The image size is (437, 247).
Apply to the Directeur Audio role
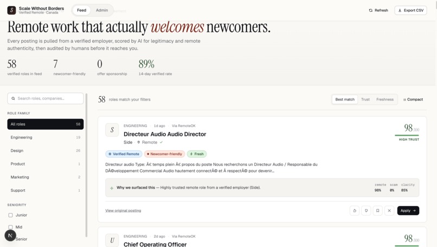[408, 211]
